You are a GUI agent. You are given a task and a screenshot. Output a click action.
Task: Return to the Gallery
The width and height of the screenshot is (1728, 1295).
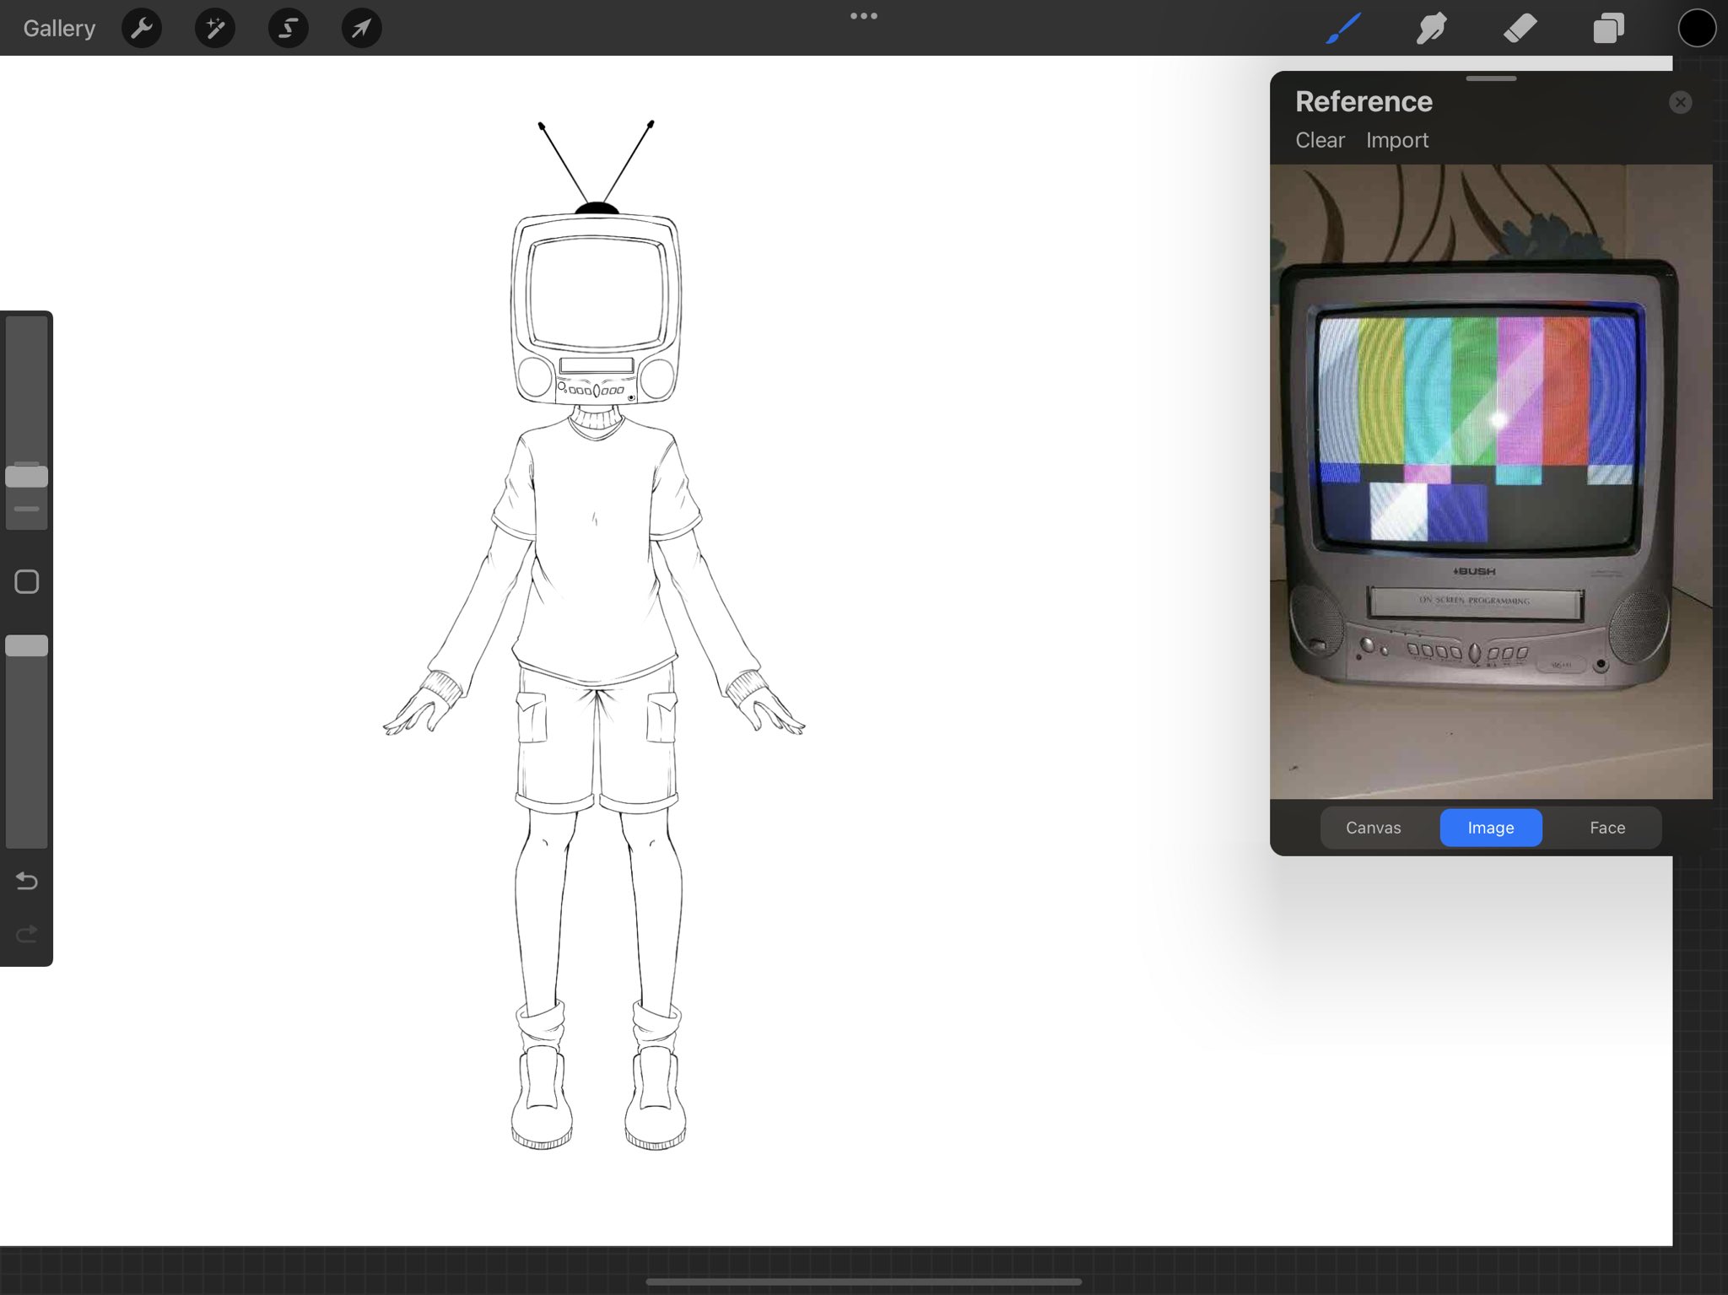click(59, 29)
